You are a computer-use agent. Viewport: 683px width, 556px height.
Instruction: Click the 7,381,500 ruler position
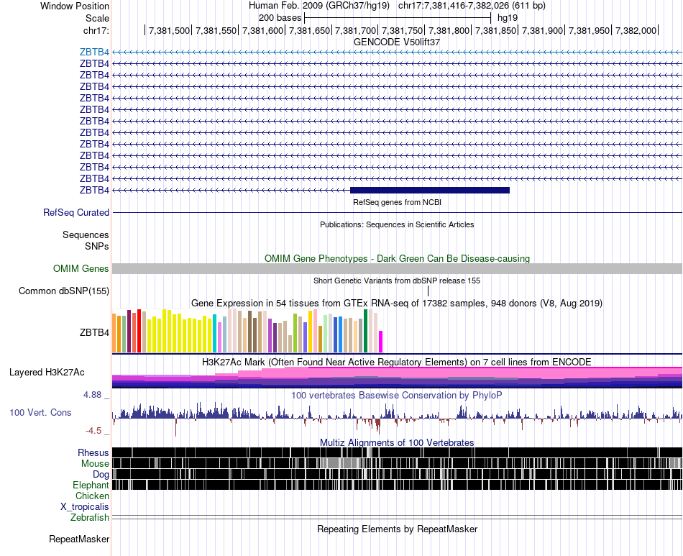(x=169, y=30)
